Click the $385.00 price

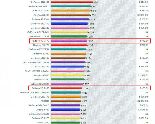coord(144,24)
